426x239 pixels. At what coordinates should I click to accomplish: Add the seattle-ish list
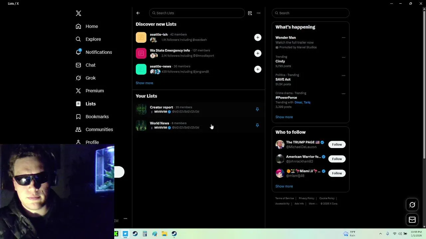click(258, 38)
